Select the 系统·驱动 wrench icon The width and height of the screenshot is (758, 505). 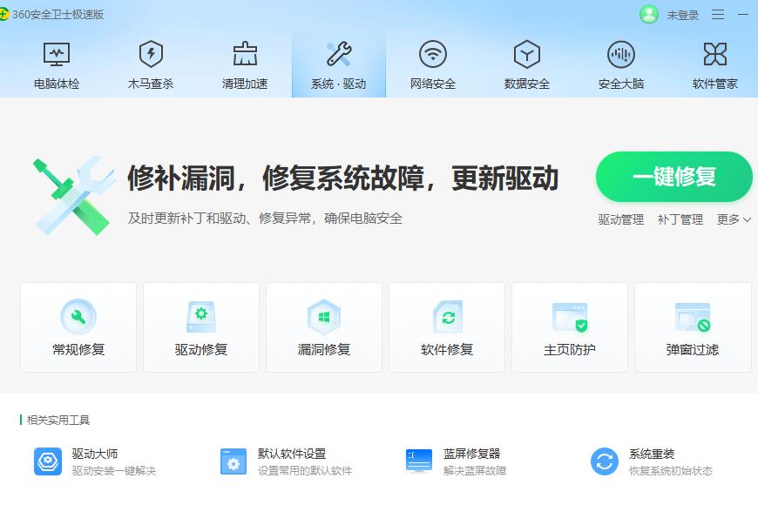(338, 54)
